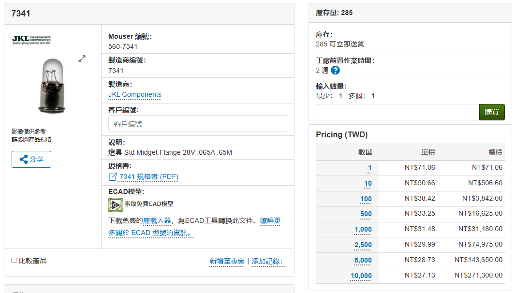The height and width of the screenshot is (293, 516).
Task: Select the 1,000 quantity price break
Action: pyautogui.click(x=363, y=230)
